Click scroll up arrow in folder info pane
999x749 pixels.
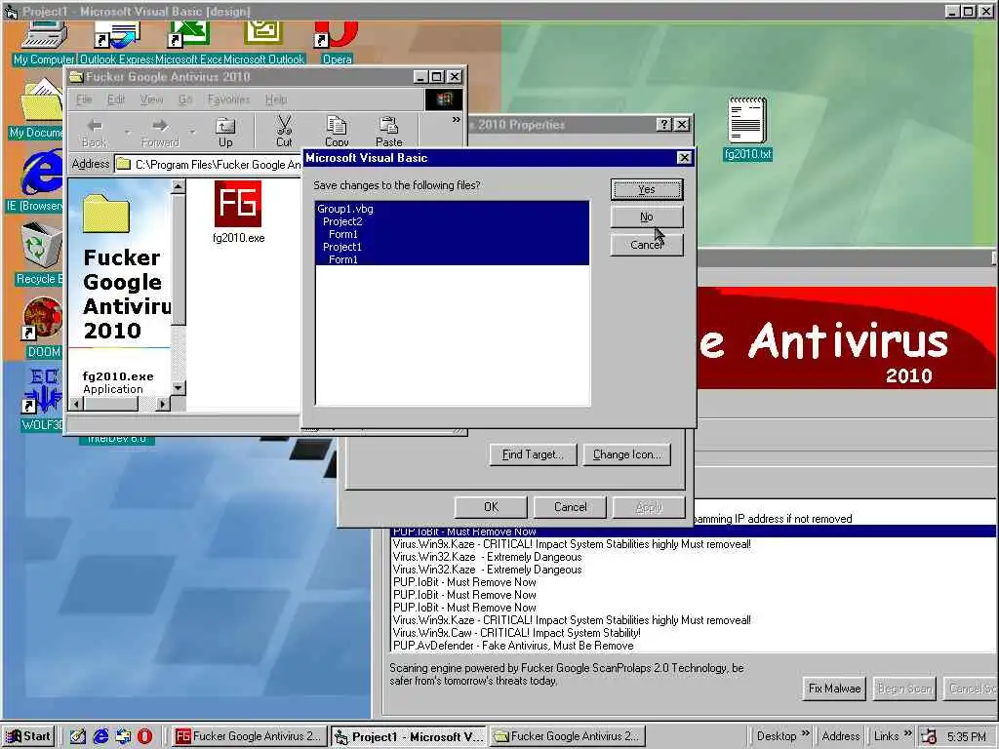(179, 186)
